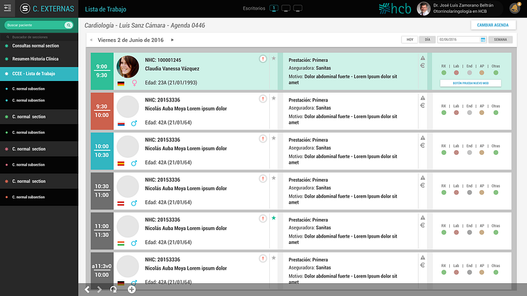This screenshot has height=296, width=527.
Task: Select the 10:30-11:00 time slot
Action: coord(102,191)
